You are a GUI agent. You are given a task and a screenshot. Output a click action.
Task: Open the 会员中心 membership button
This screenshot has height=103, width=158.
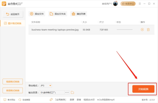coord(128,4)
